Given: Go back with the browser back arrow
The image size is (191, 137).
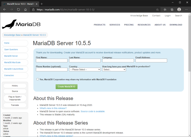Looking at the screenshot, I should (5, 10).
